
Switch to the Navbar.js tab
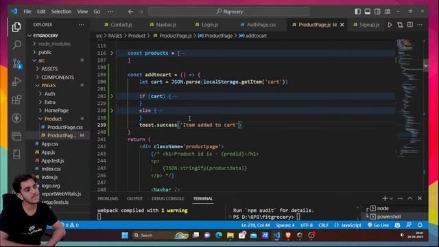point(163,25)
